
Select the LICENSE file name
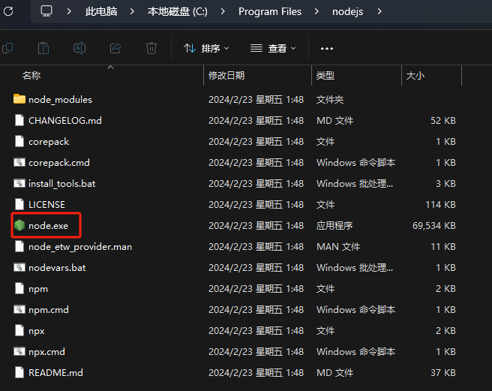(46, 204)
